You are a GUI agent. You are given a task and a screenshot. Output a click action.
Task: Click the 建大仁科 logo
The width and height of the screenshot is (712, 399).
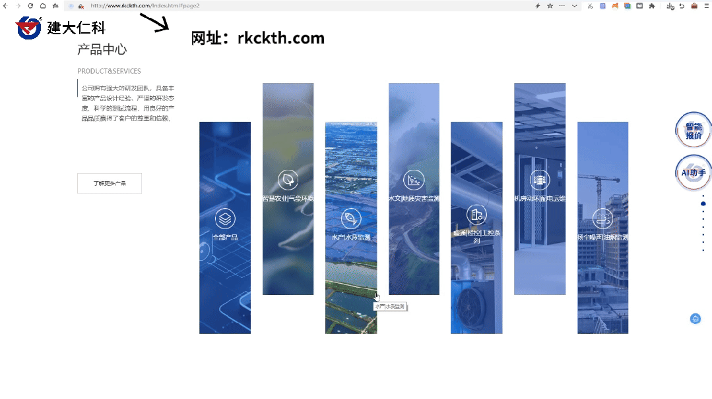pyautogui.click(x=59, y=28)
